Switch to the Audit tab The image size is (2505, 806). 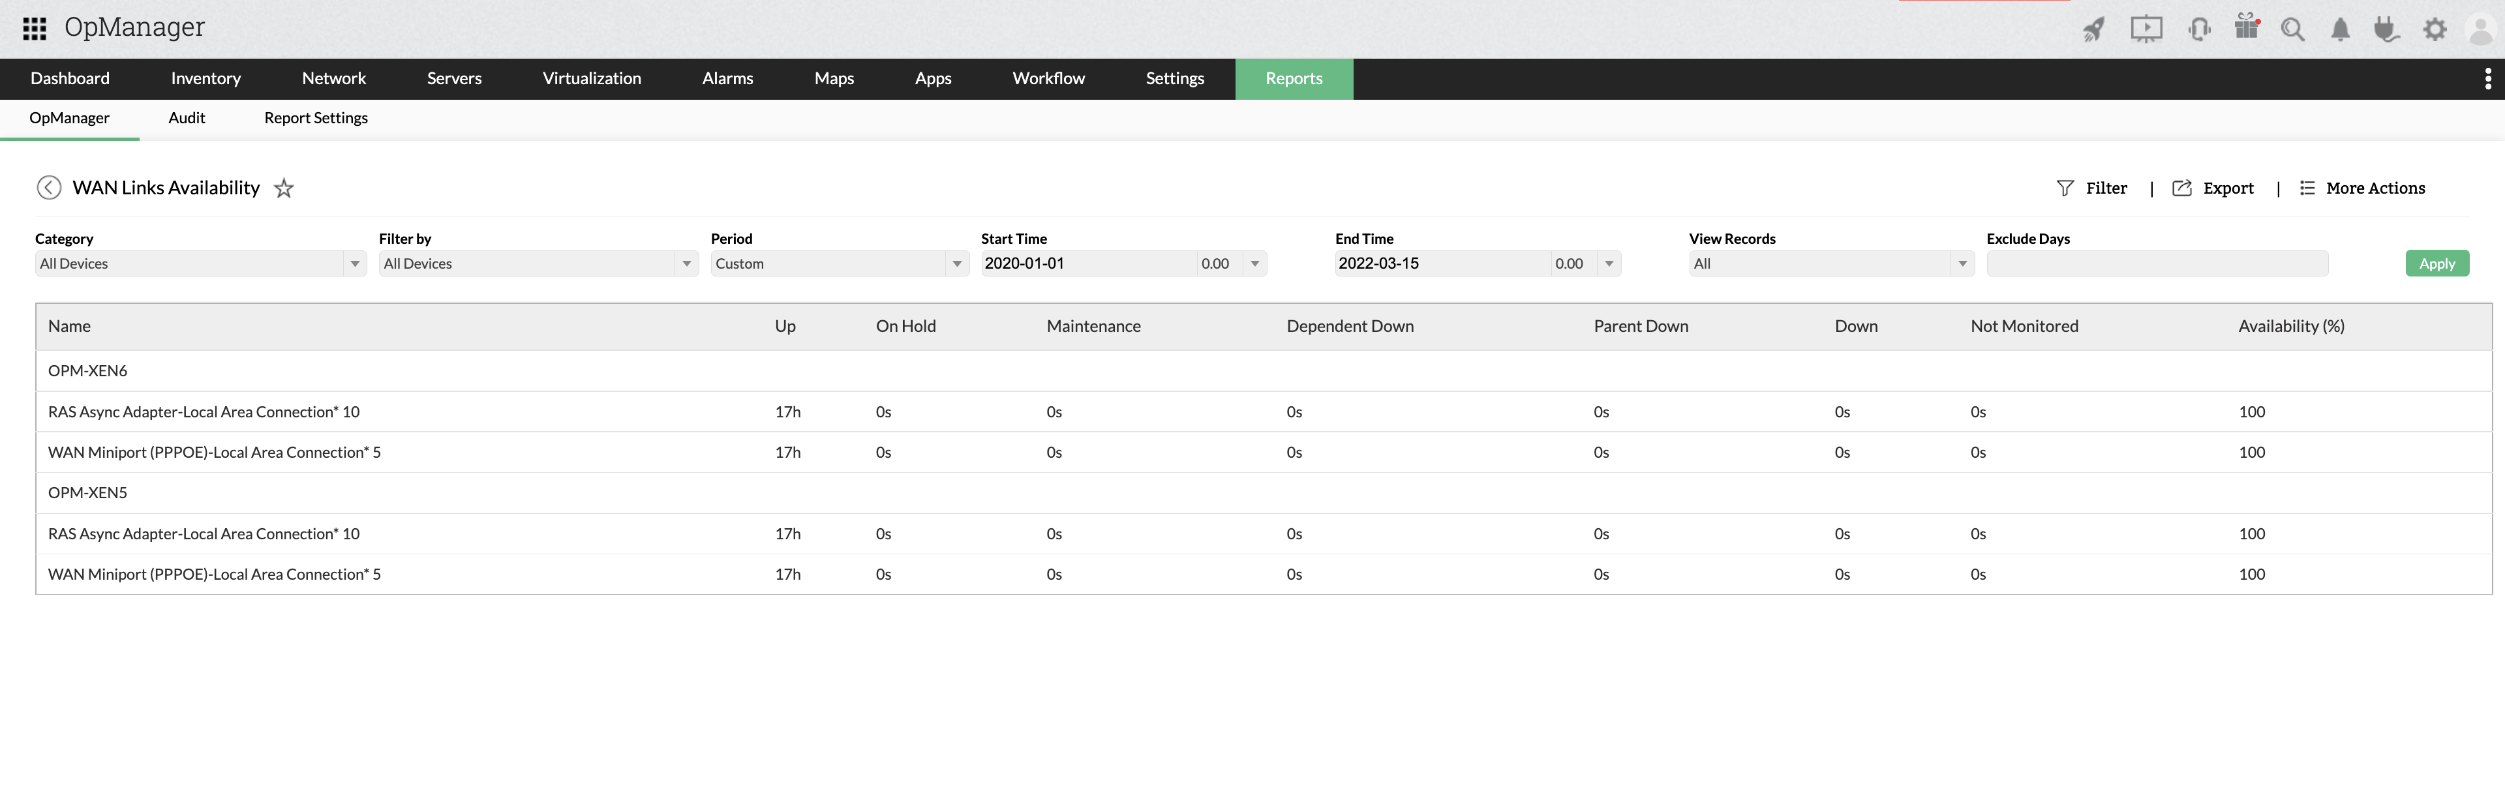pos(187,118)
